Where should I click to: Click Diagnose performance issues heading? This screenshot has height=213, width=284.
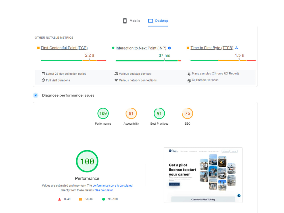pyautogui.click(x=68, y=95)
